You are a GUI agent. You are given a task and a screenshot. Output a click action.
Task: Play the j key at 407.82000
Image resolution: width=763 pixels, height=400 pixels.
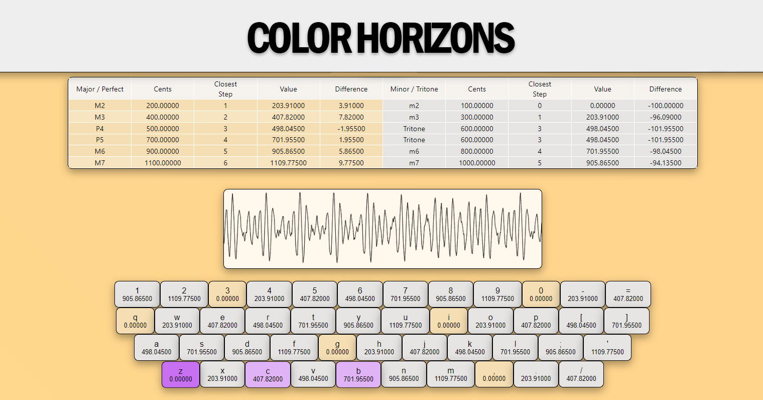click(425, 348)
